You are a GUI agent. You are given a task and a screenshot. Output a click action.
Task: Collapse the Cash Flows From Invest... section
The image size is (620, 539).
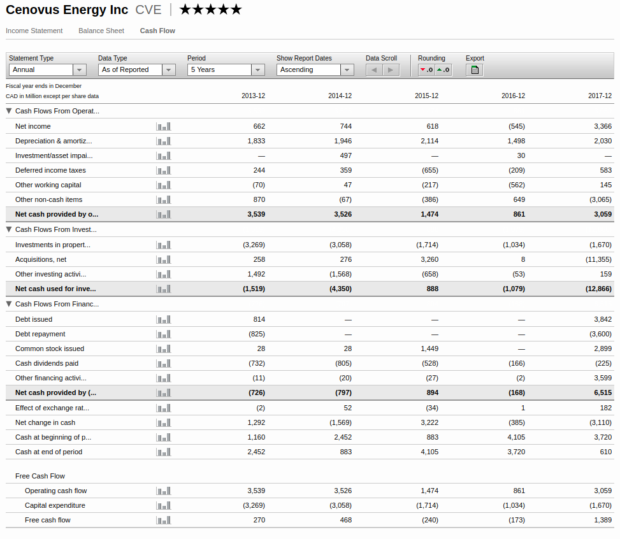(9, 229)
